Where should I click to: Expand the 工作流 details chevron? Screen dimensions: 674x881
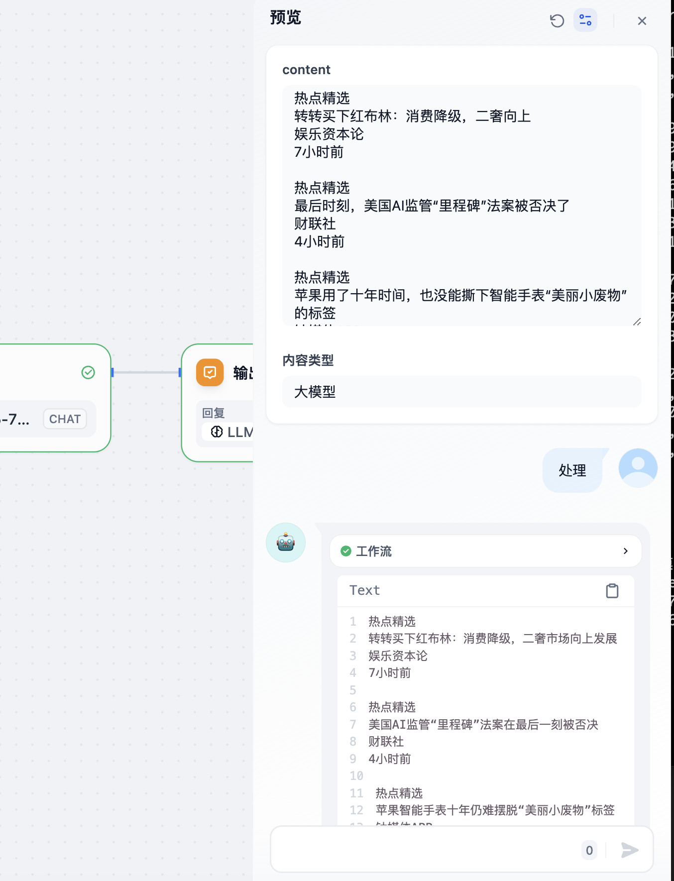(x=626, y=551)
